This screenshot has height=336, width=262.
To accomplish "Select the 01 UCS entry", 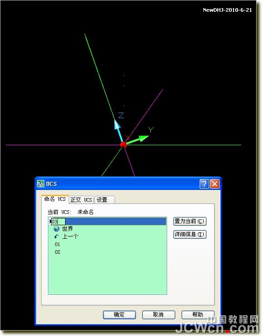I will [57, 244].
